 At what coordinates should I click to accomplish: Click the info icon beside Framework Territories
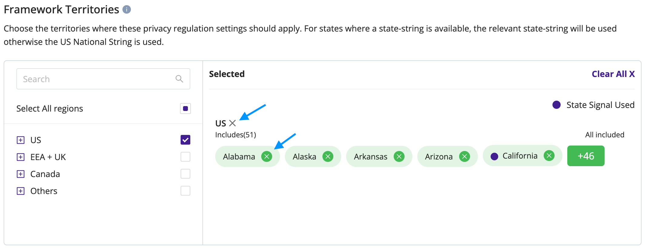127,10
